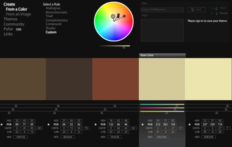Select the ringed base color marker on wheel

pos(113,16)
